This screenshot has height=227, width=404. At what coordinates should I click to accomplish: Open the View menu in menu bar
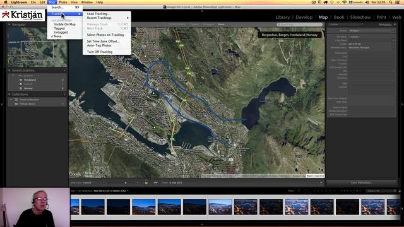coord(74,2)
